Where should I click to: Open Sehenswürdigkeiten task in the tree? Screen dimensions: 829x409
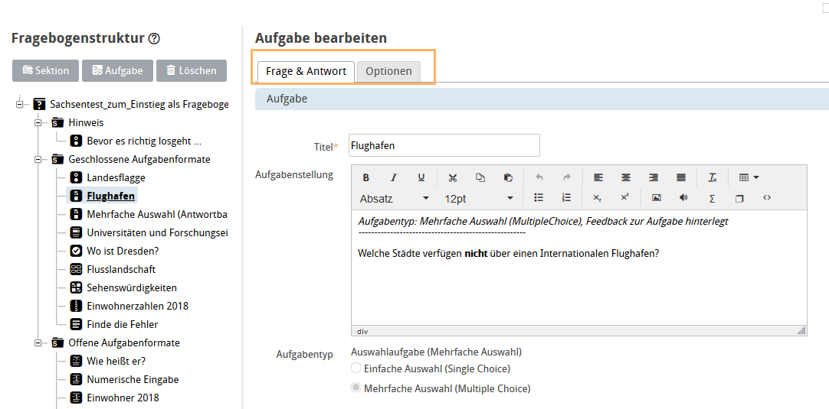[132, 287]
